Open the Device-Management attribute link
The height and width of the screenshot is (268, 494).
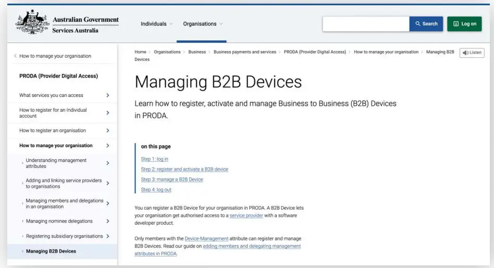coord(206,238)
